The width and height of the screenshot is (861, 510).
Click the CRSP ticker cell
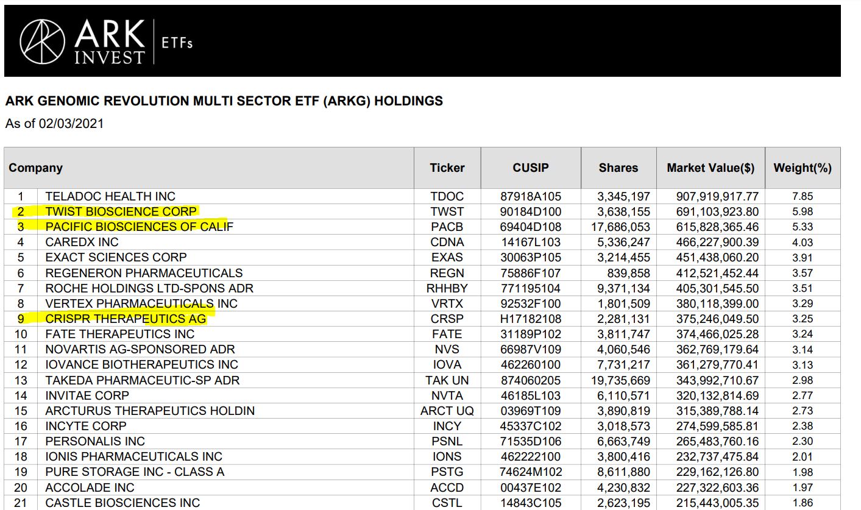(447, 319)
